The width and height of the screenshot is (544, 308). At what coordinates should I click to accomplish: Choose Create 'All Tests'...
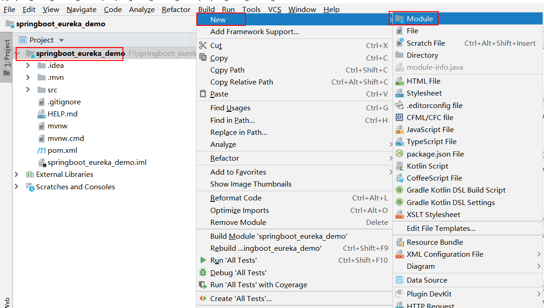coord(294,299)
